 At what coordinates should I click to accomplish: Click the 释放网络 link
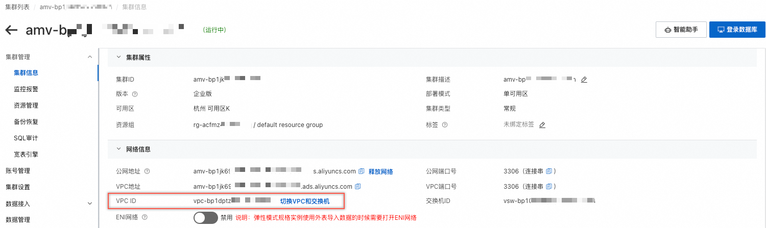click(x=381, y=171)
